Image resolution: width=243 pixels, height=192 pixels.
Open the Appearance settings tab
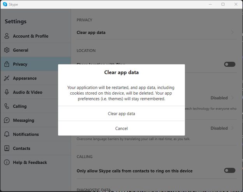click(x=25, y=78)
